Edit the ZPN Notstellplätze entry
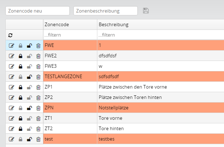 [11, 108]
